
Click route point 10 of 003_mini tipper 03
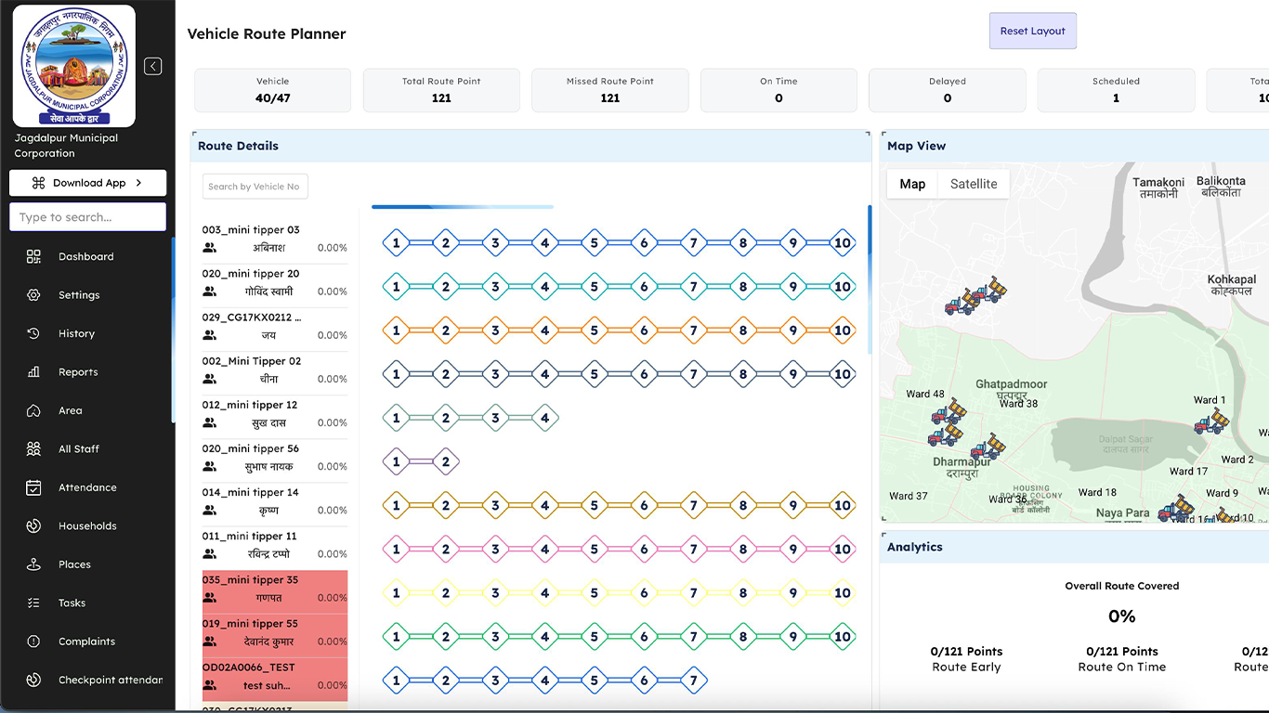843,243
